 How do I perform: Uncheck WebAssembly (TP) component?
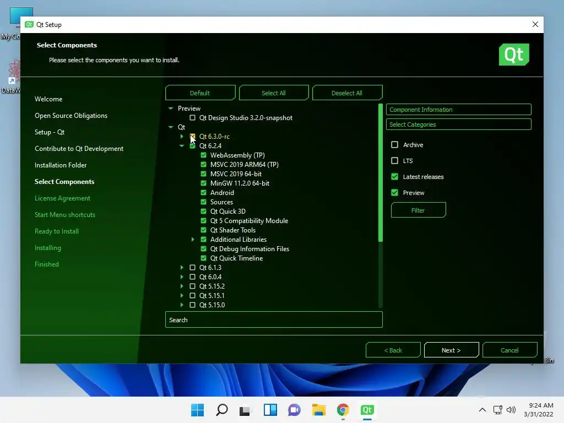(203, 155)
